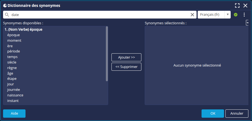Screen dimensions: 252x121
Task: Expand the selected synonyms dropdown arrow
Action: [x=247, y=23]
